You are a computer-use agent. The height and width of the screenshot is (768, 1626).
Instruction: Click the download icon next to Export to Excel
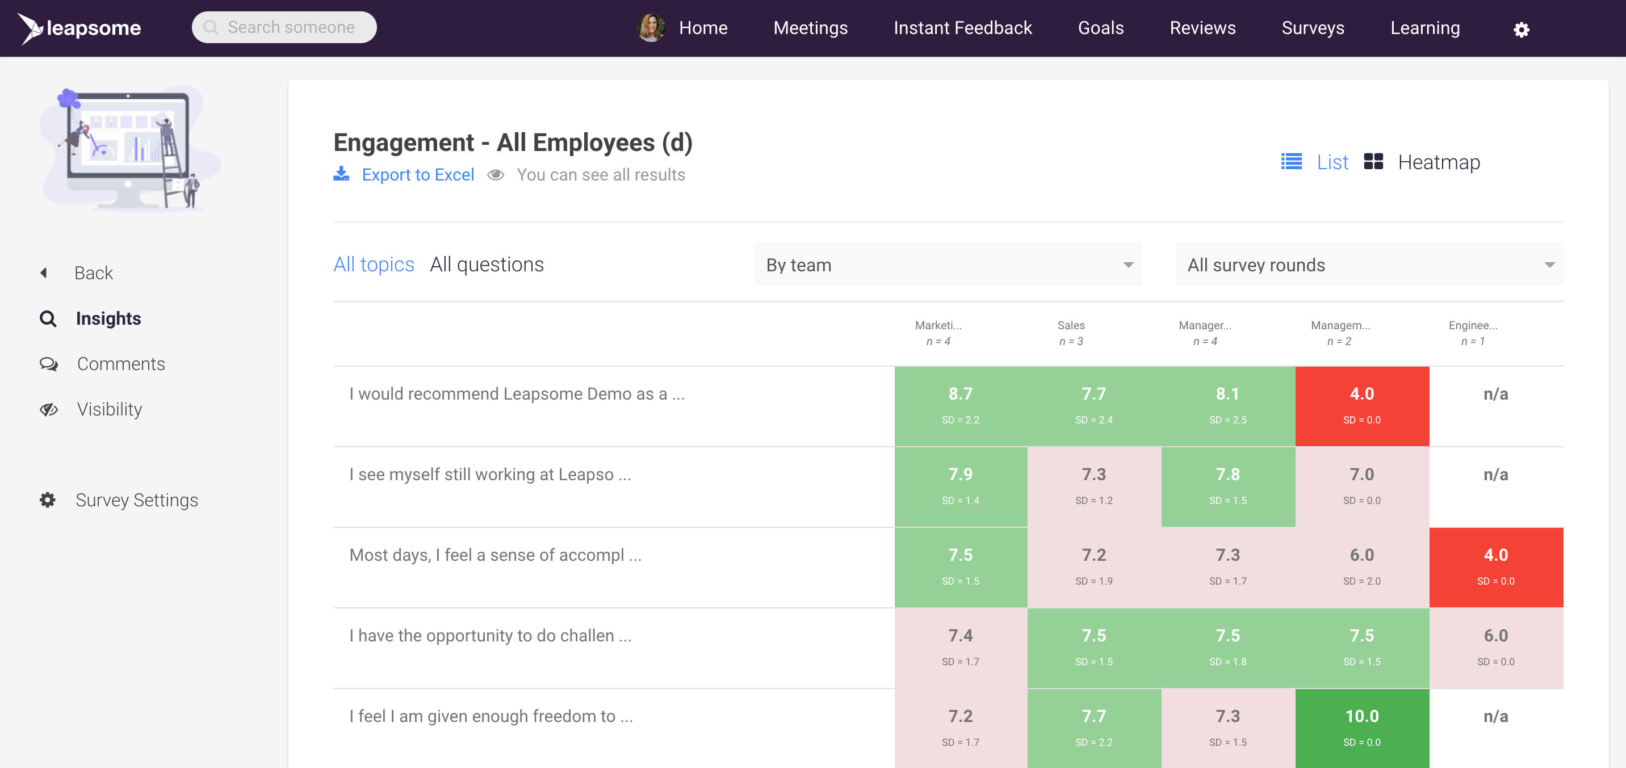pyautogui.click(x=341, y=174)
